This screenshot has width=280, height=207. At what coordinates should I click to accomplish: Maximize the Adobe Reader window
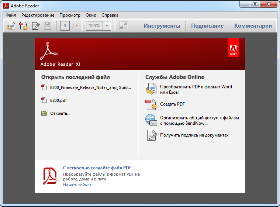pyautogui.click(x=255, y=4)
